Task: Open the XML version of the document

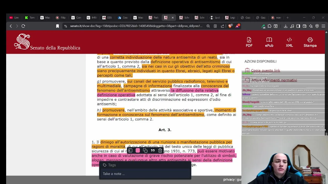Action: tap(289, 42)
